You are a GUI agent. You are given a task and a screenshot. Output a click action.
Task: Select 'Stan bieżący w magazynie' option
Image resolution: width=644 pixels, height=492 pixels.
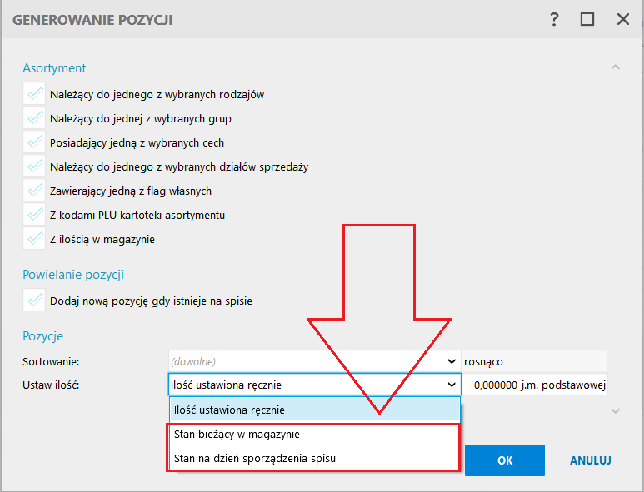pos(314,434)
